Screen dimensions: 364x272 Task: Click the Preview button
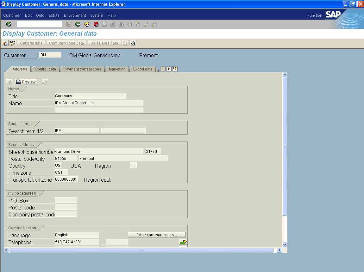(x=26, y=82)
